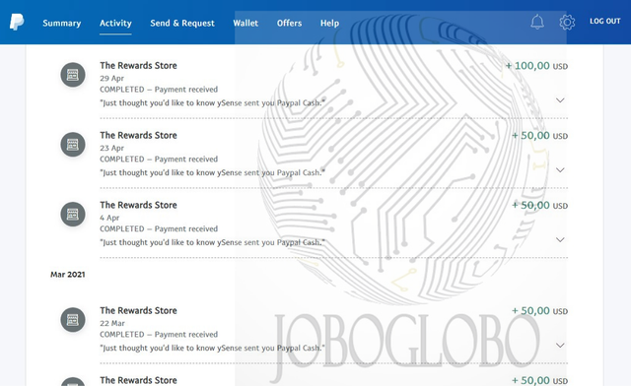
Task: Click the 4 Apr + 50,00 USD amount
Action: [x=539, y=206]
